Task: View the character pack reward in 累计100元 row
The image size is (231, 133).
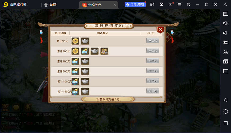Action: (104, 51)
